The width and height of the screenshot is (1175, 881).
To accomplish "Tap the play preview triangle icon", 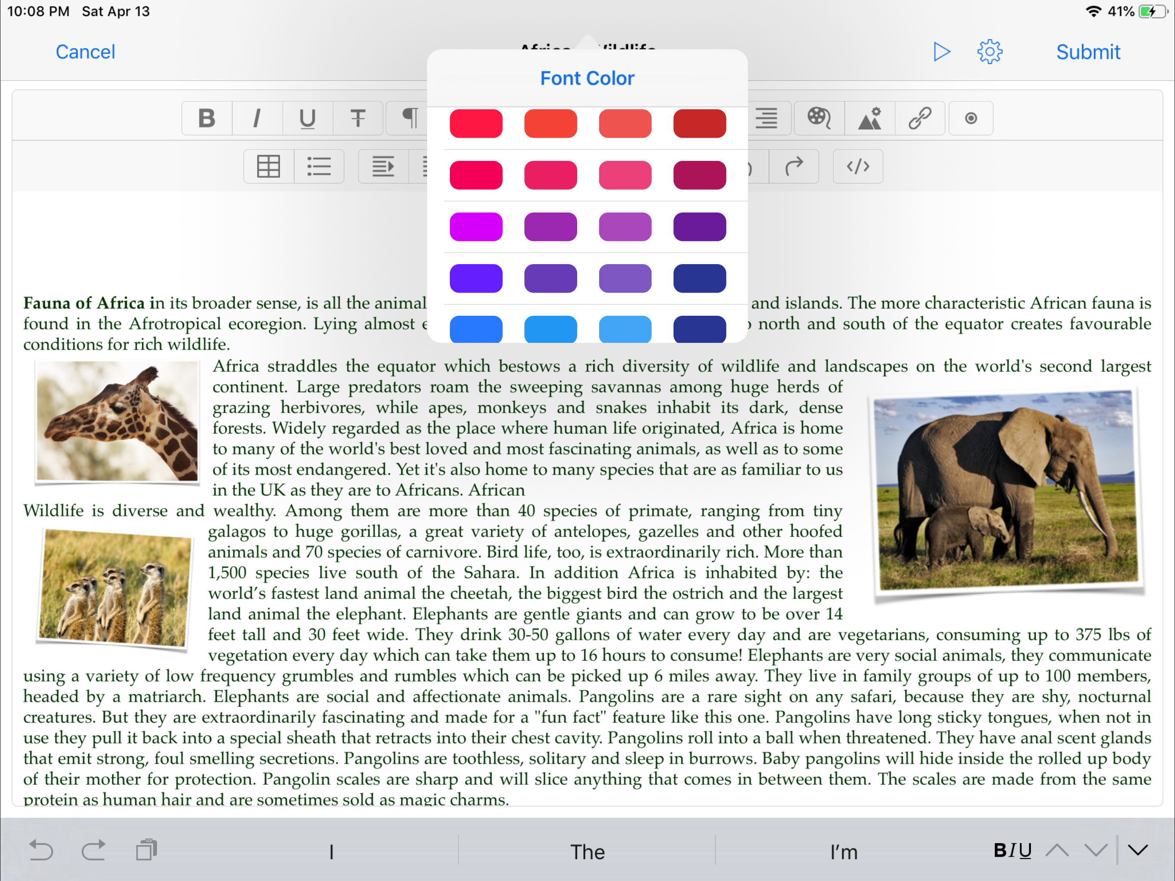I will pos(941,52).
